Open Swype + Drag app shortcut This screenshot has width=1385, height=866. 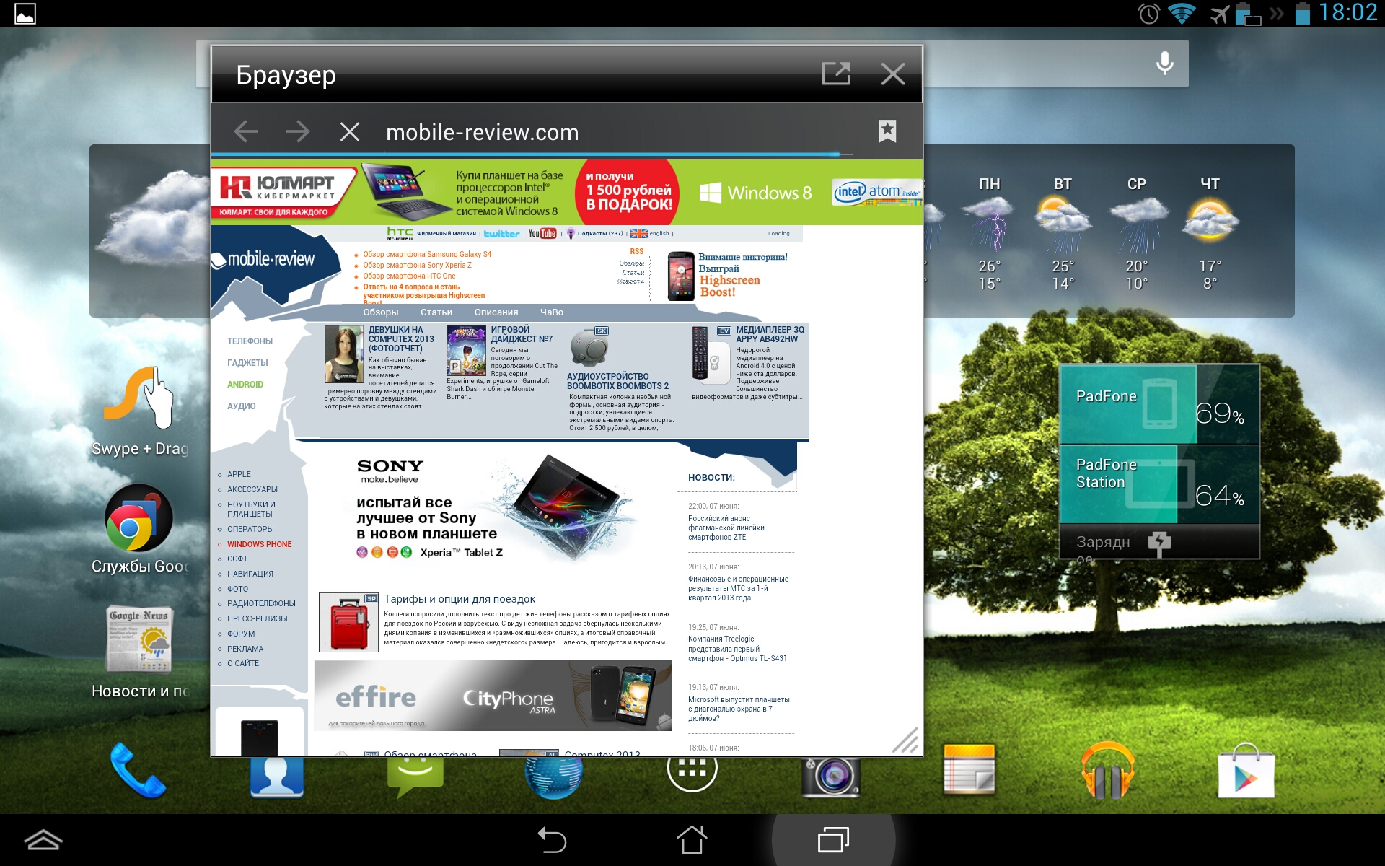pyautogui.click(x=140, y=411)
